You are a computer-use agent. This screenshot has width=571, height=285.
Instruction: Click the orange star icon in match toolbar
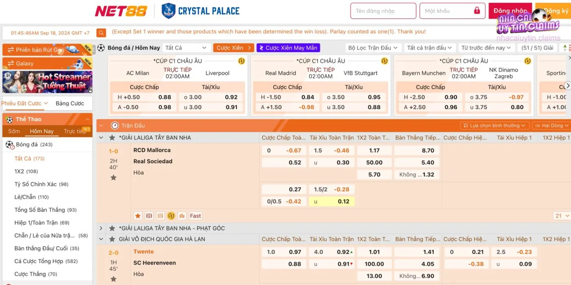click(138, 216)
